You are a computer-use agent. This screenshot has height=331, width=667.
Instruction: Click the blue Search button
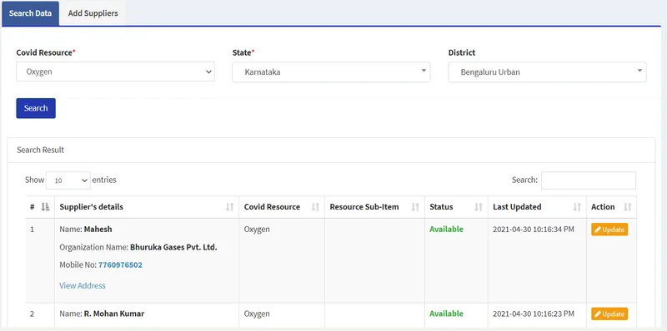tap(36, 108)
